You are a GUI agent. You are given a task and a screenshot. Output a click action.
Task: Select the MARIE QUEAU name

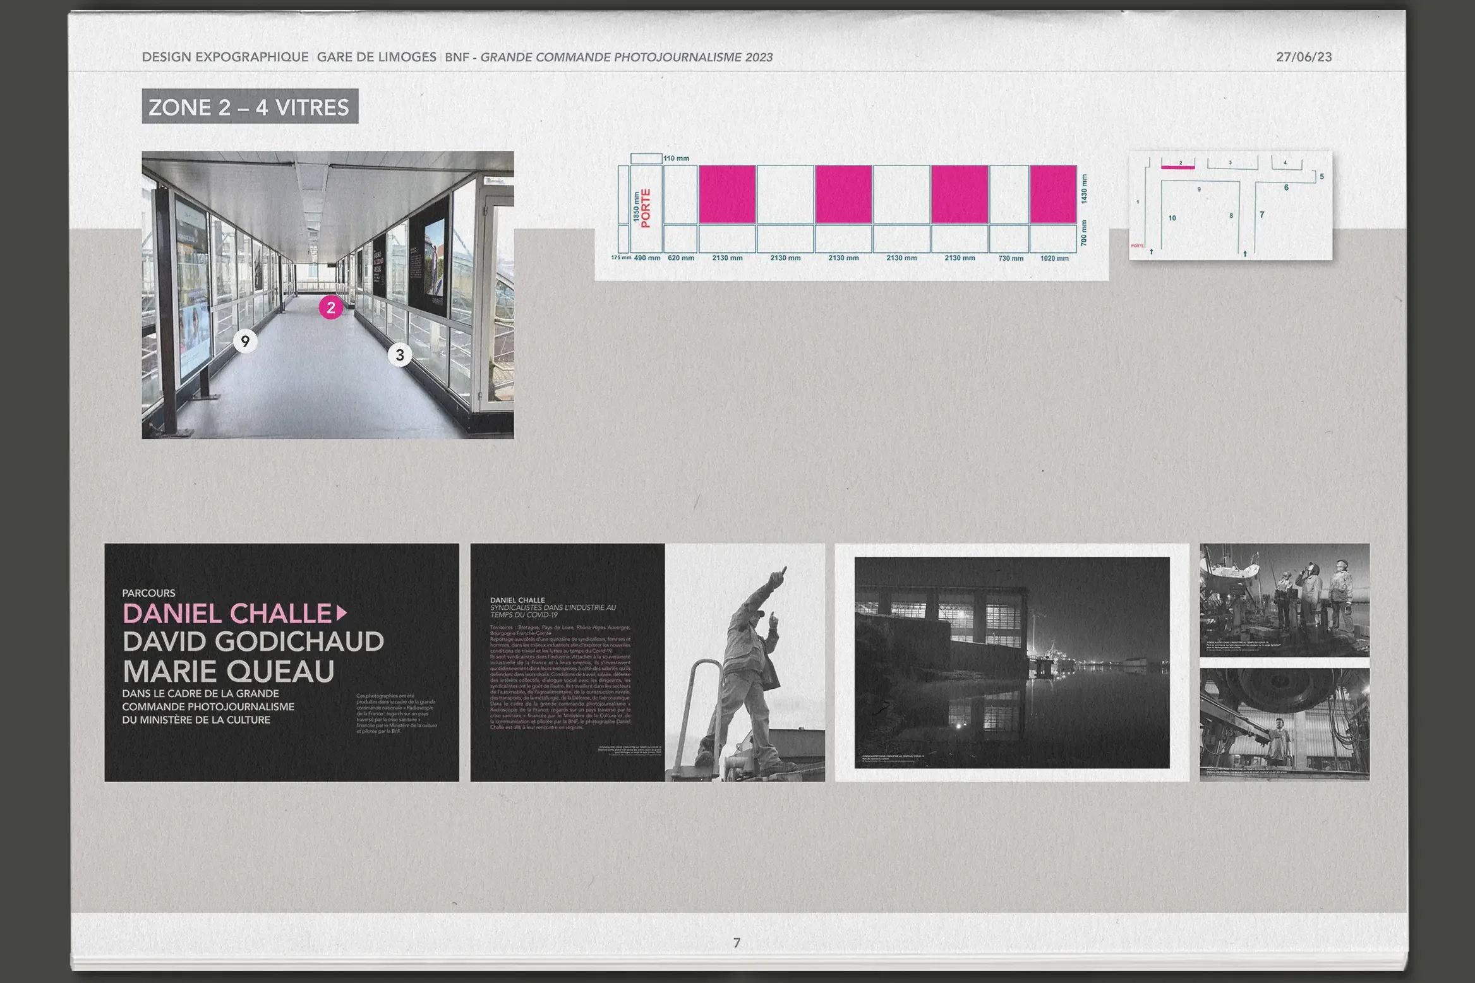(228, 671)
